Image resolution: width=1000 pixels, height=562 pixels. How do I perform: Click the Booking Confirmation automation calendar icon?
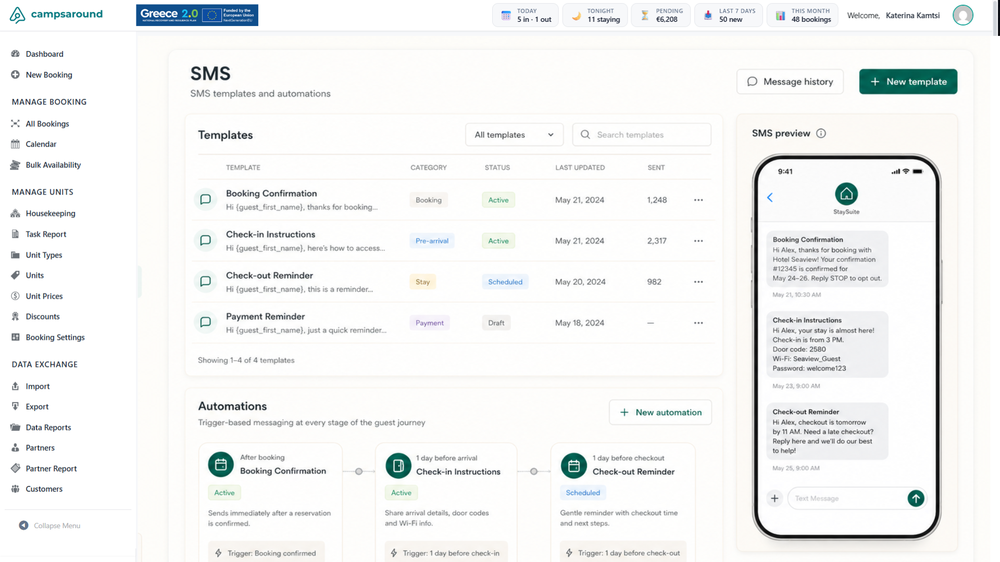tap(221, 465)
